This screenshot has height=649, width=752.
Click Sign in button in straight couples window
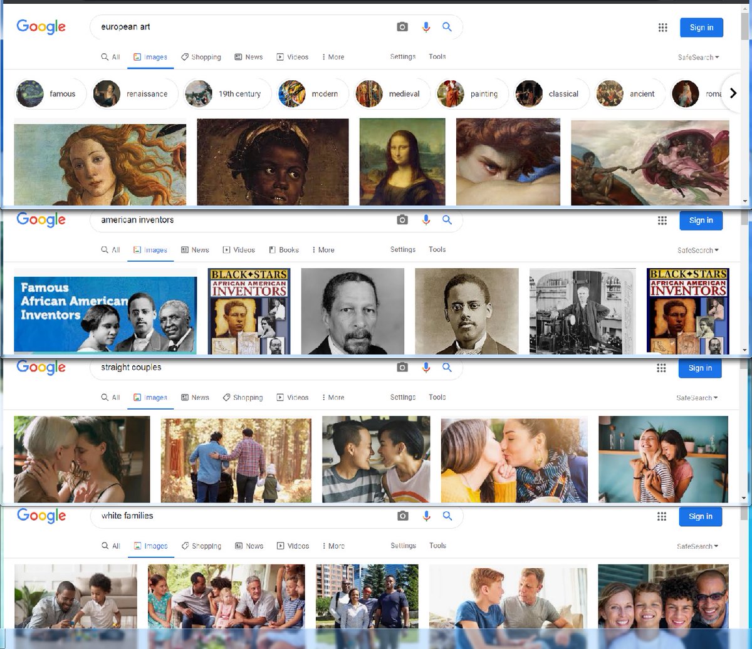700,368
